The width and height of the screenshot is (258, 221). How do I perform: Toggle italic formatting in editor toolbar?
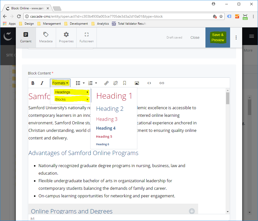point(42,83)
